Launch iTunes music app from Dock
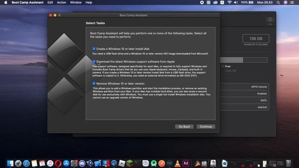 50,163
